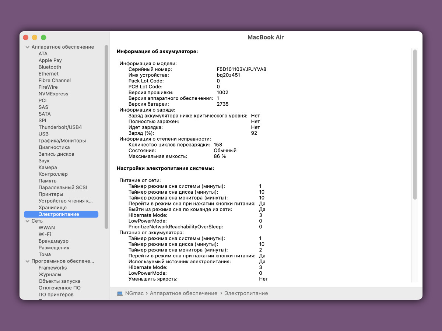This screenshot has height=331, width=442.
Task: Select highlighted Электропитание item
Action: (61, 214)
